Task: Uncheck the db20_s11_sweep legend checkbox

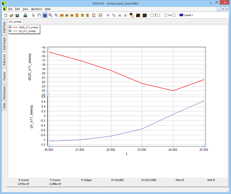Action: 11,27
